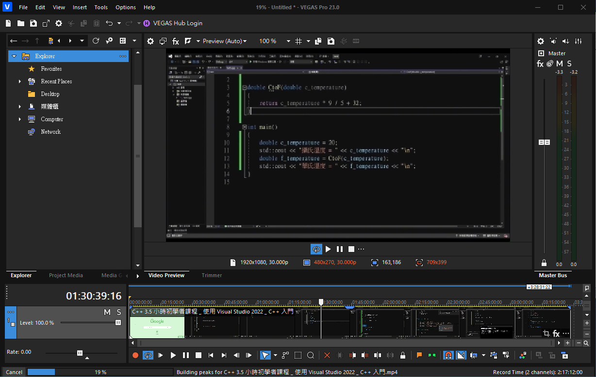This screenshot has height=377, width=596.
Task: Copy preview snapshot to clipboard
Action: click(318, 41)
